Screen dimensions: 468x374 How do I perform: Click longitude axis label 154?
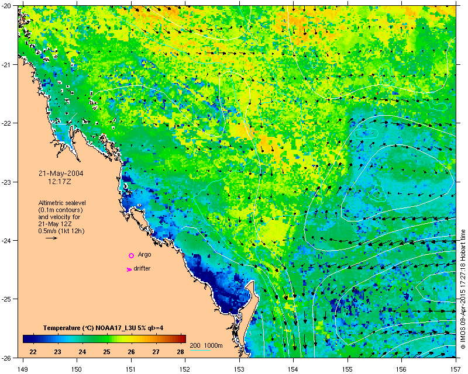tap(294, 369)
